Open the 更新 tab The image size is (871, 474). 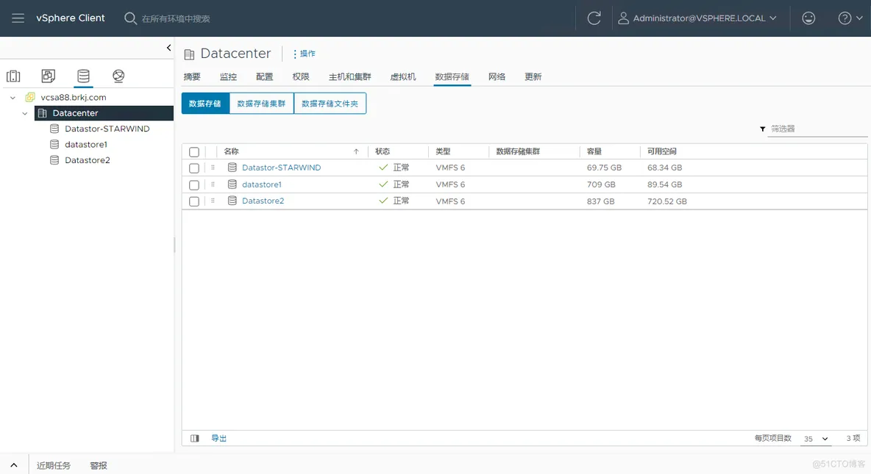[x=533, y=76]
